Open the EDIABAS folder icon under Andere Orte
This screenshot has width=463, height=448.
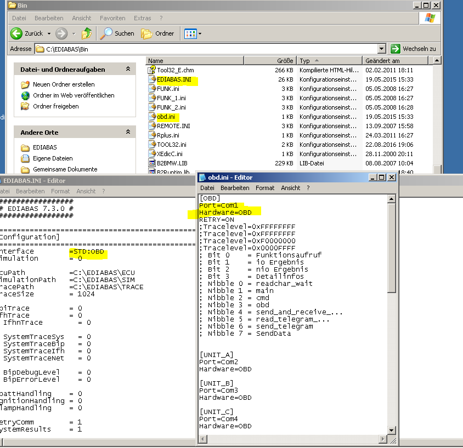point(25,147)
